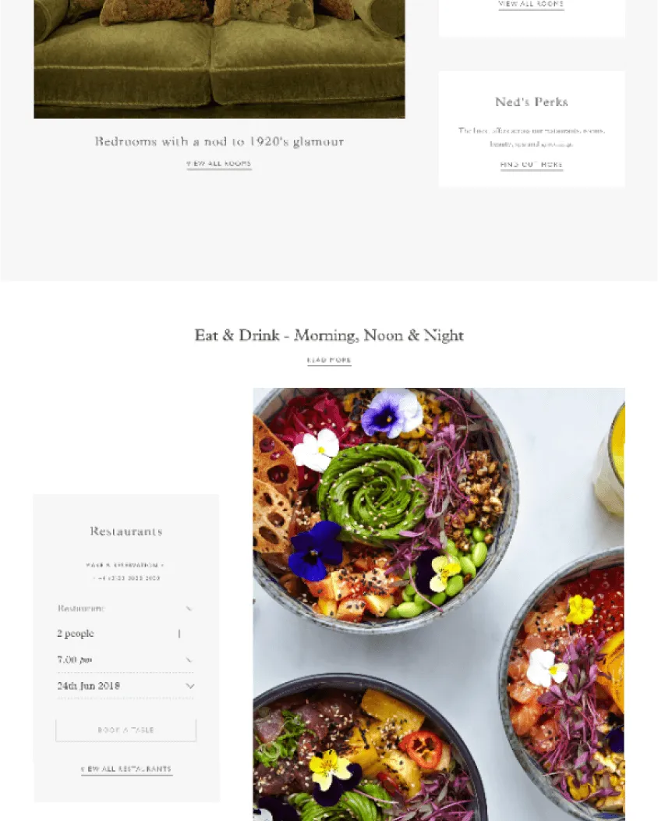
Task: Open the 2 people party size dropdown
Action: pyautogui.click(x=126, y=634)
